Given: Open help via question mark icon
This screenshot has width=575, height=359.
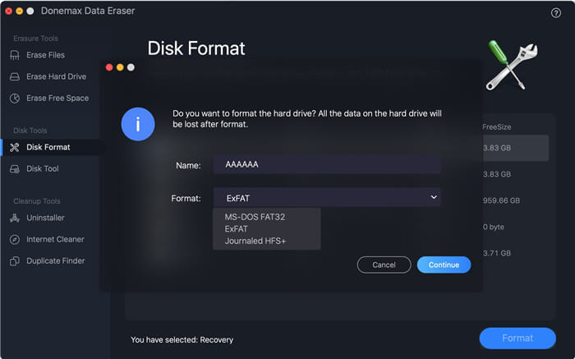Looking at the screenshot, I should click(556, 13).
